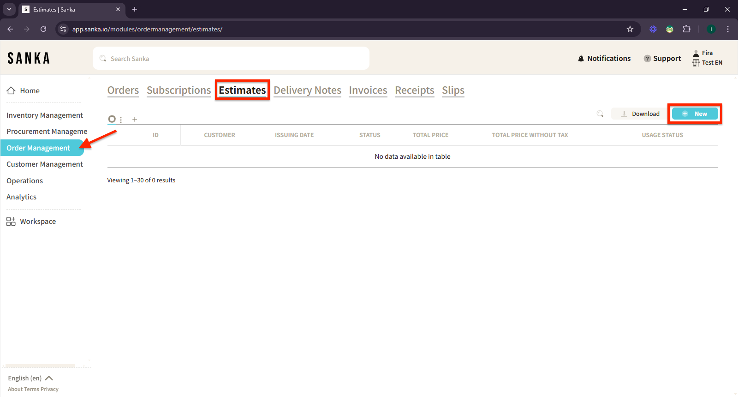Viewport: 738px width, 397px height.
Task: Open Workspace grid icon in sidebar
Action: 11,222
